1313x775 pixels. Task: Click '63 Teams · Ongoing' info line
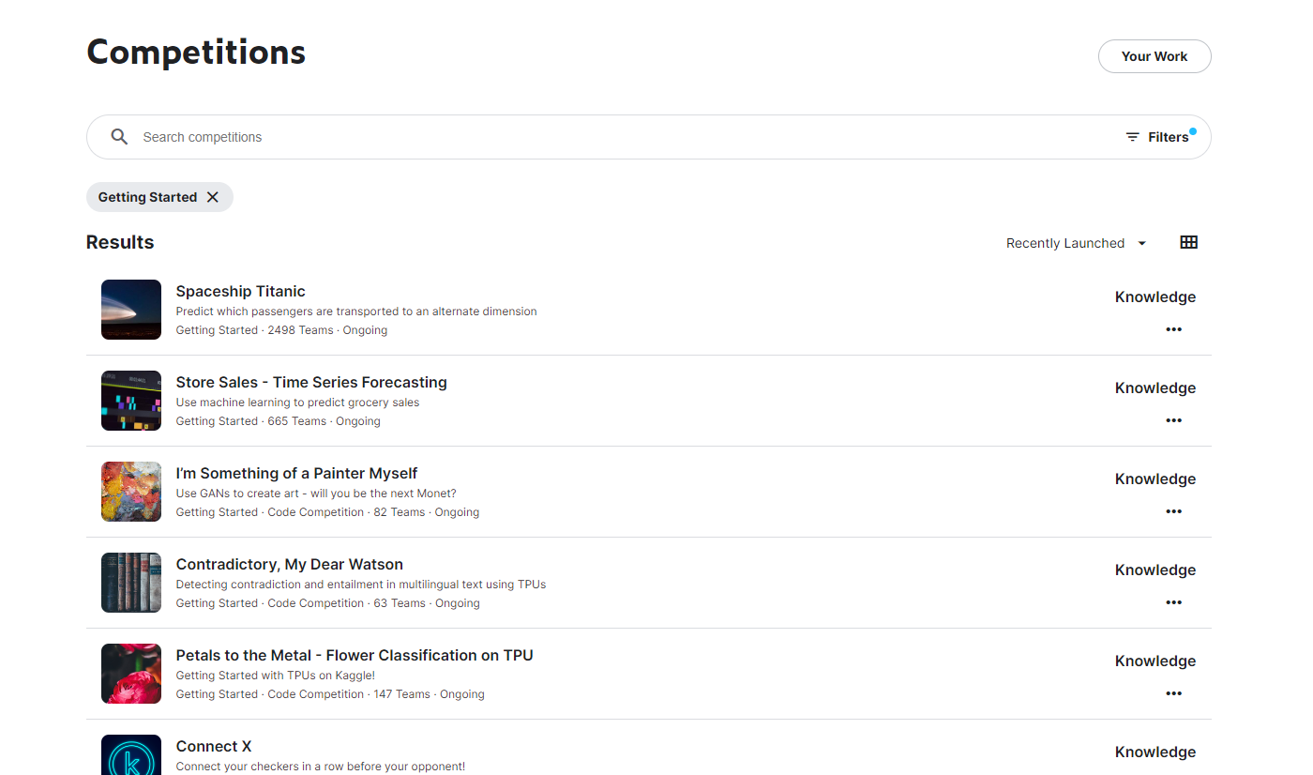click(x=328, y=603)
